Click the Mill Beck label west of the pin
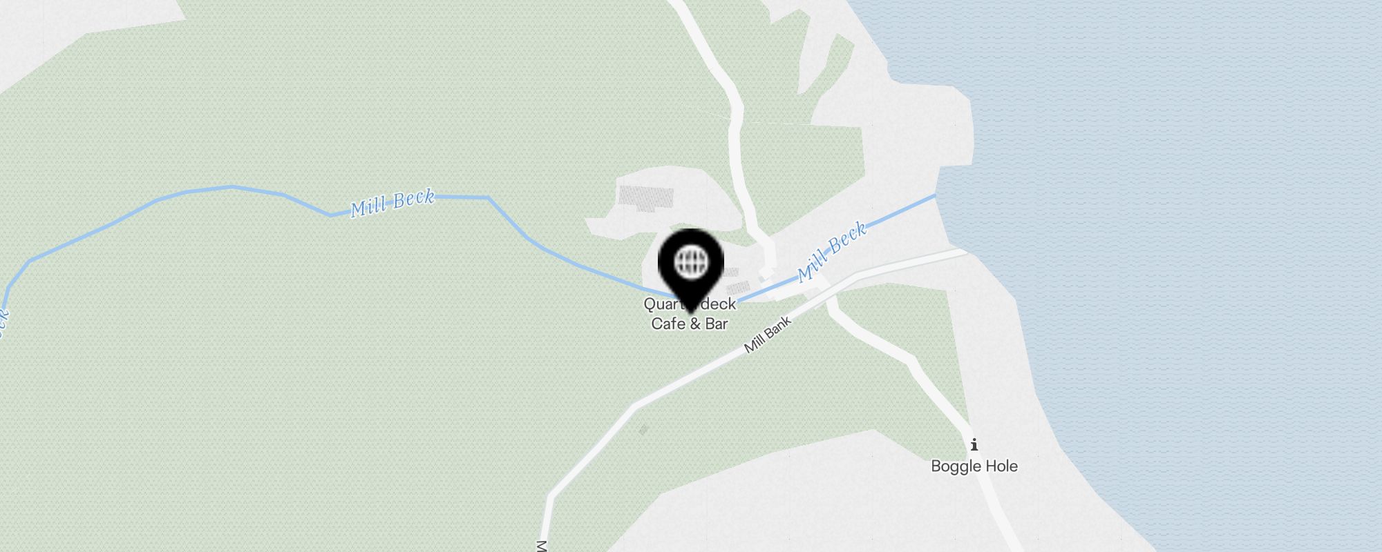The width and height of the screenshot is (1382, 552). [x=392, y=203]
